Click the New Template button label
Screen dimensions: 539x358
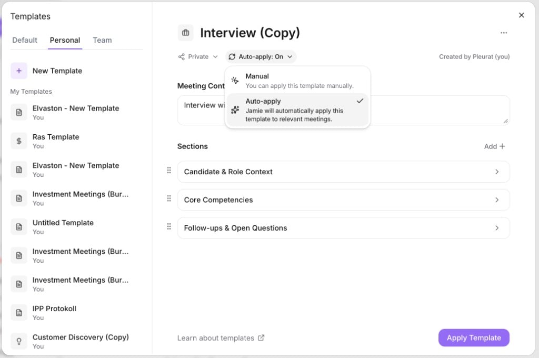tap(57, 71)
